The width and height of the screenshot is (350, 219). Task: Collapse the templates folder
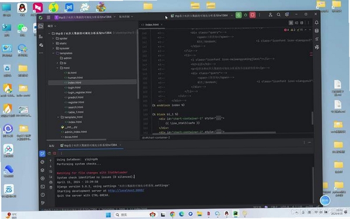click(x=53, y=53)
